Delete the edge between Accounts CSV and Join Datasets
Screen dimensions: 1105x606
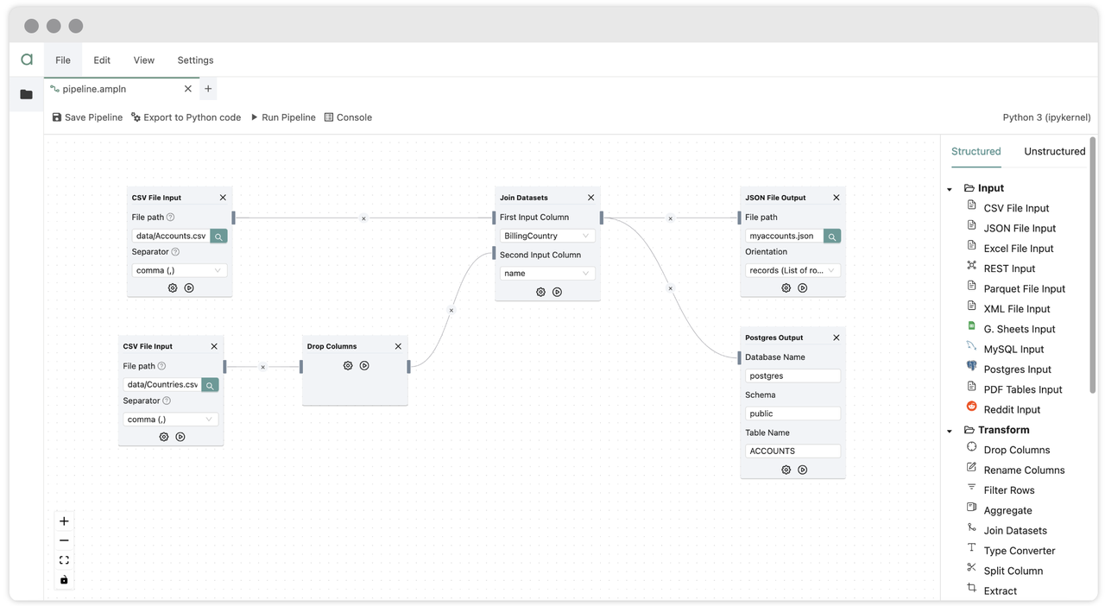point(363,218)
